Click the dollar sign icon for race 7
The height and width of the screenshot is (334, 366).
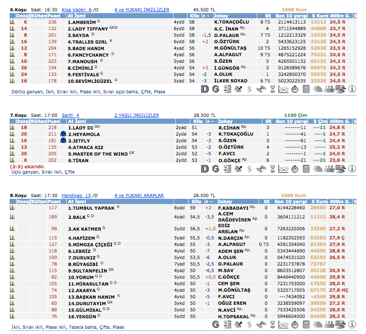tap(249, 169)
